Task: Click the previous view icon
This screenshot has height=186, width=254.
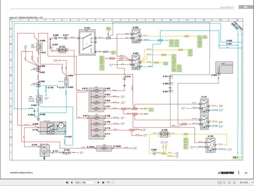Action: point(108,183)
